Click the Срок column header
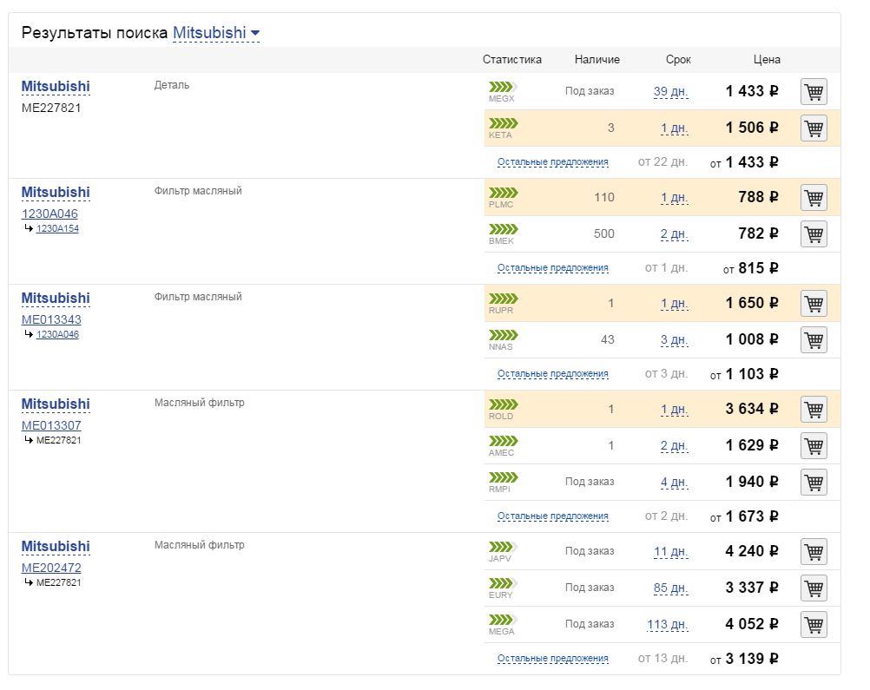The width and height of the screenshot is (870, 690). [x=678, y=59]
